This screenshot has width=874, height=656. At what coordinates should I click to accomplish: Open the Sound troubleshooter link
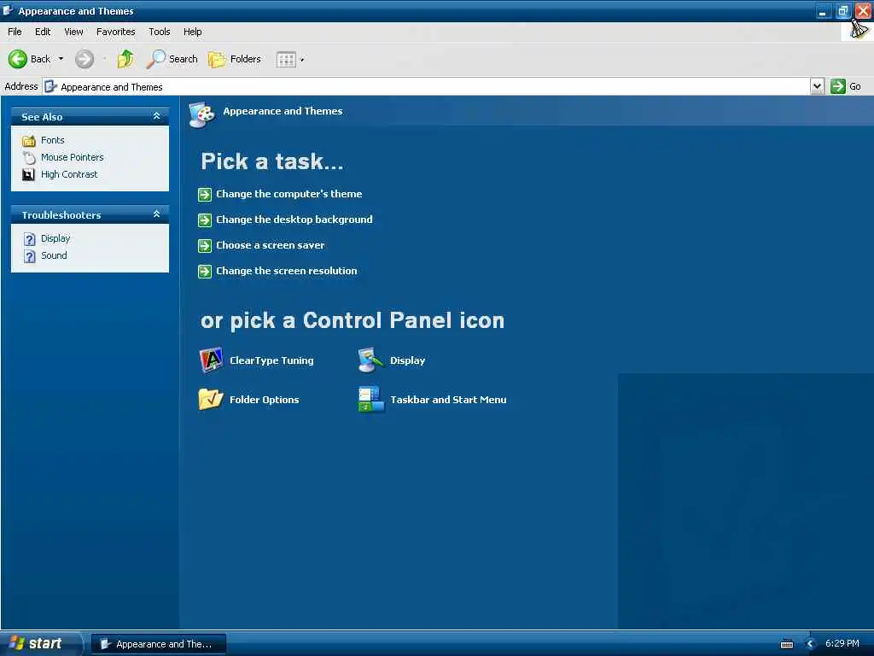54,255
